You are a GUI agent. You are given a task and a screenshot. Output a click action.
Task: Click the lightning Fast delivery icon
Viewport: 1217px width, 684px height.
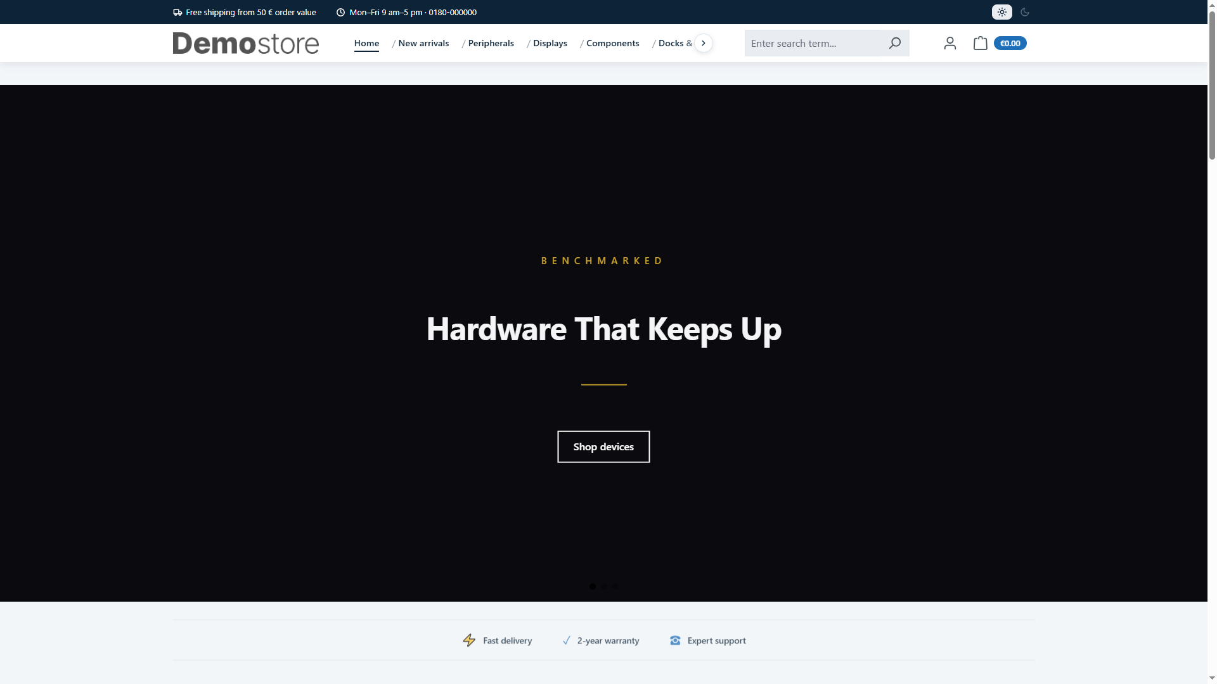[x=469, y=640]
